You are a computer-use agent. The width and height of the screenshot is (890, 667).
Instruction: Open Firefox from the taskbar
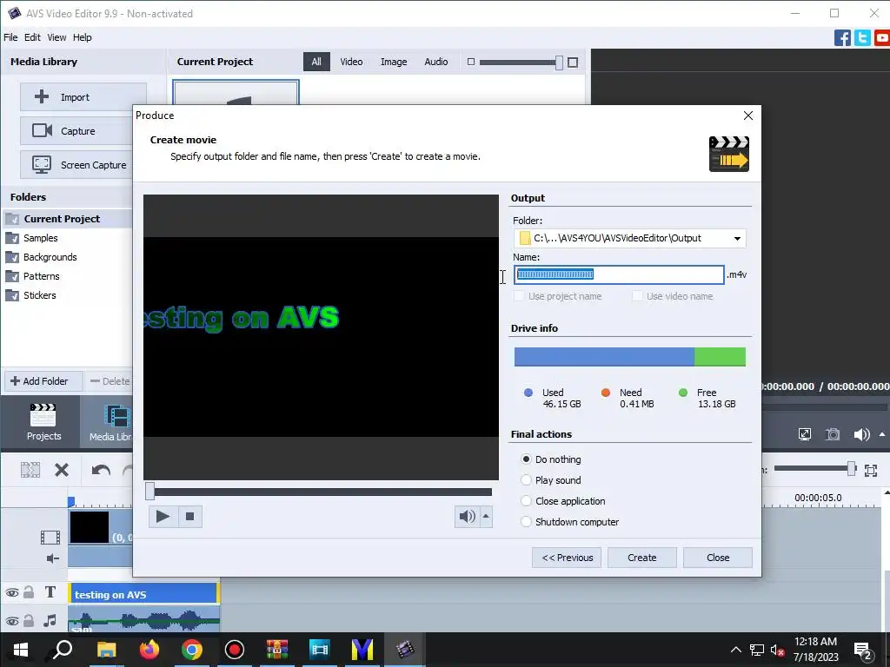pyautogui.click(x=149, y=649)
